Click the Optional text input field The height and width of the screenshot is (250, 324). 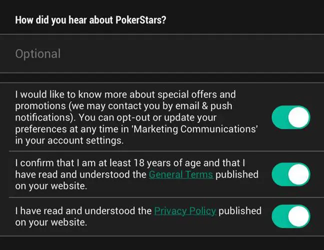(150, 53)
